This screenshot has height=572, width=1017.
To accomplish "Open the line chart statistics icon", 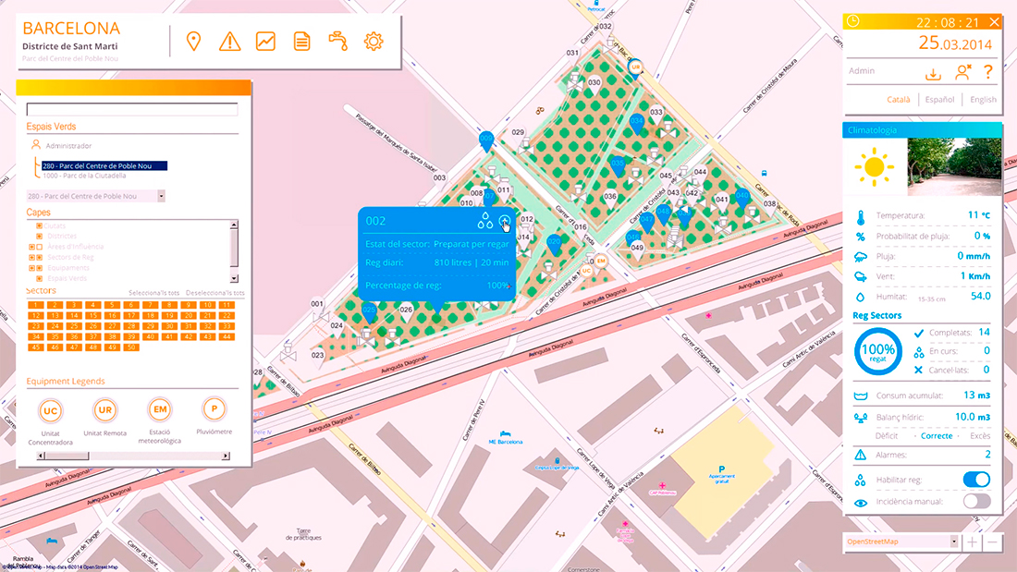I will click(265, 42).
